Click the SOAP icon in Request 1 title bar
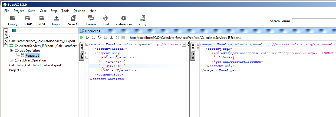 coord(82,31)
